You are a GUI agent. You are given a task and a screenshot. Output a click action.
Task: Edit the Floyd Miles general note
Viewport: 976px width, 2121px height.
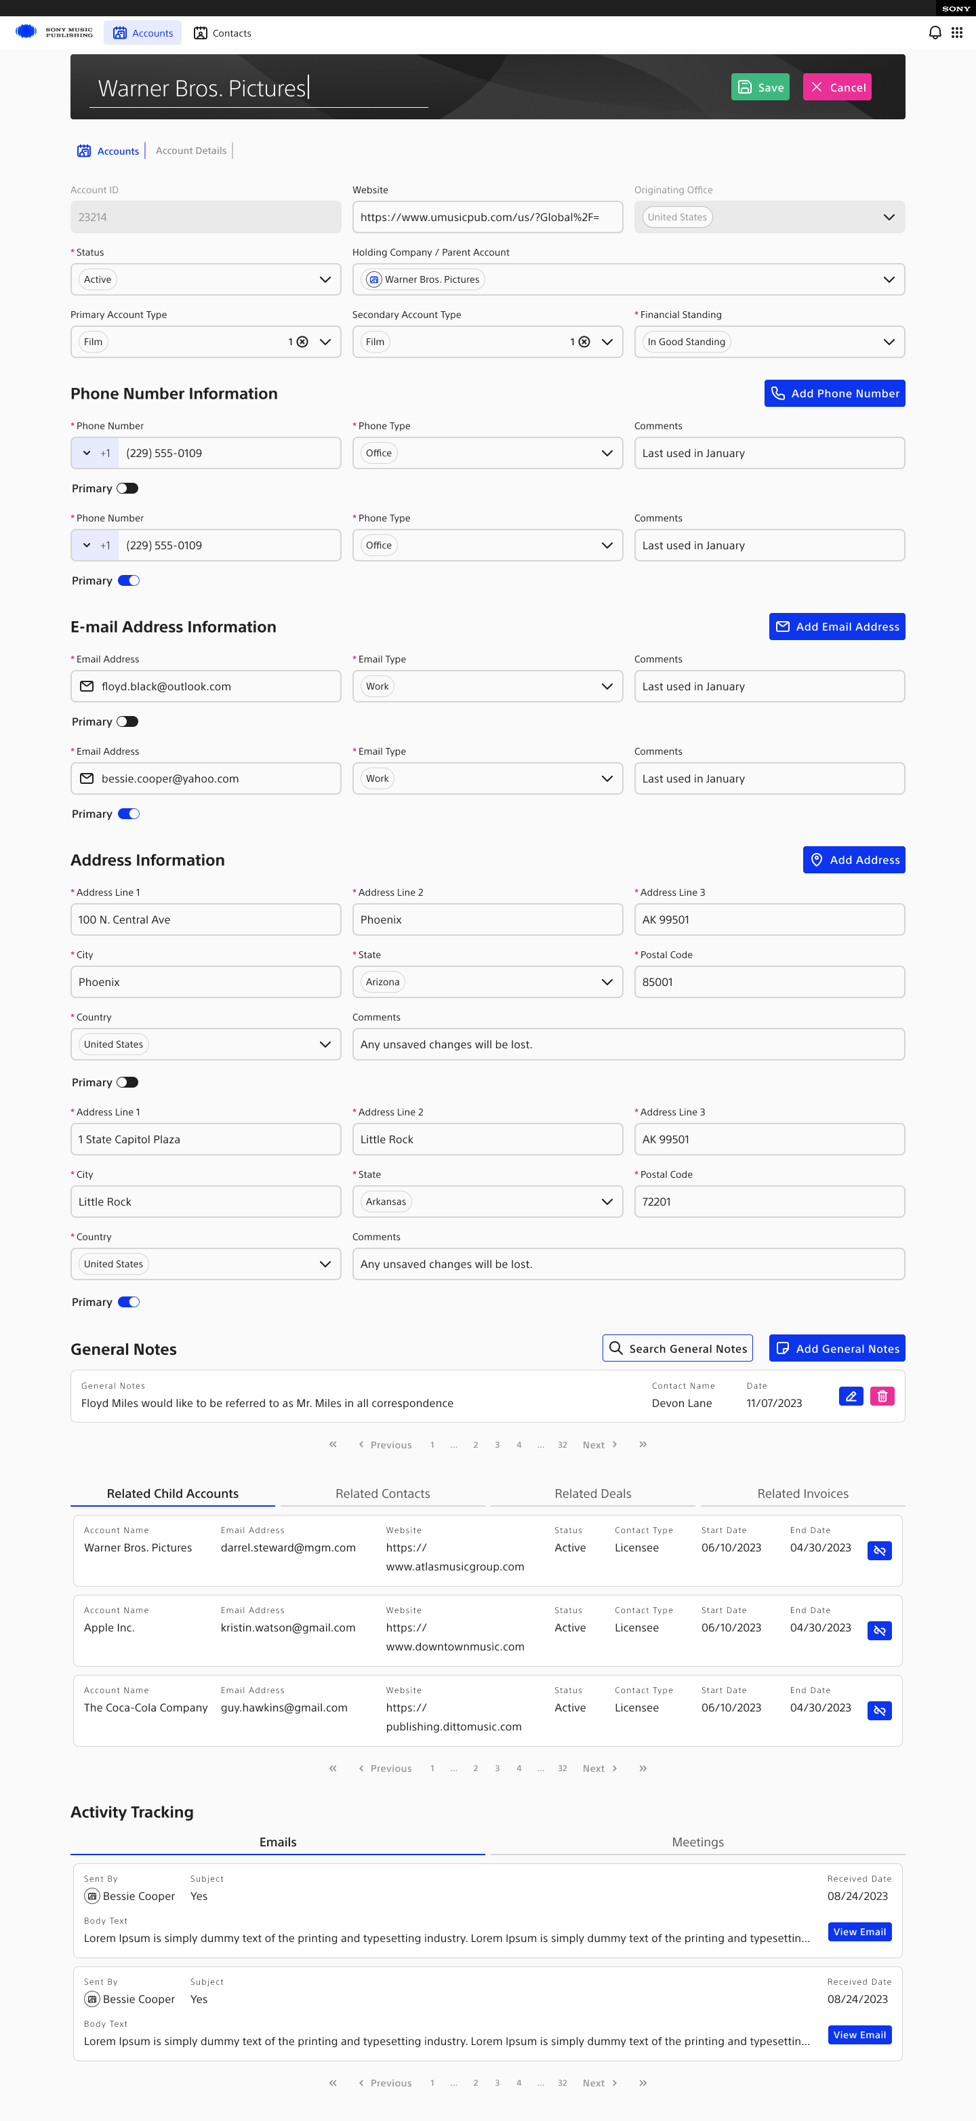(851, 1396)
